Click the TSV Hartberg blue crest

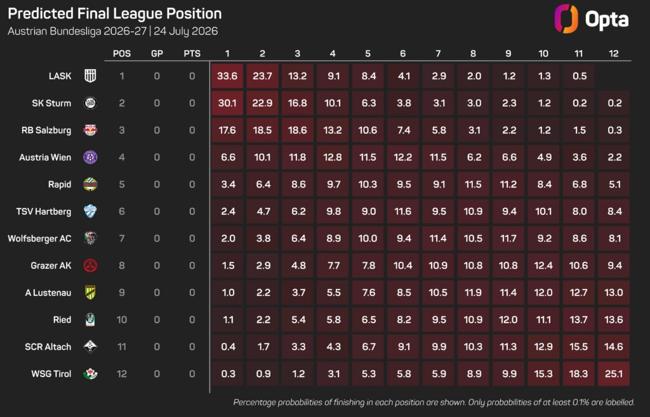pos(90,212)
